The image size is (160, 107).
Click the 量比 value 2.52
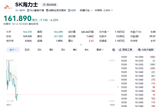tap(91, 41)
